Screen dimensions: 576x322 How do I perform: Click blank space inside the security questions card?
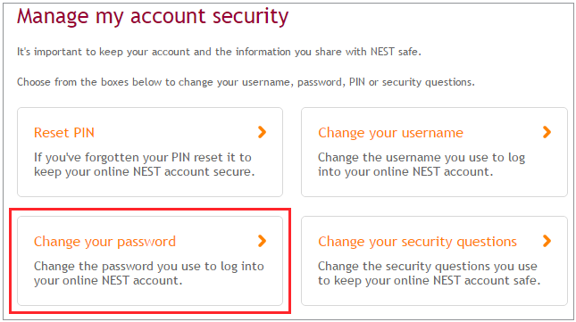point(434,296)
